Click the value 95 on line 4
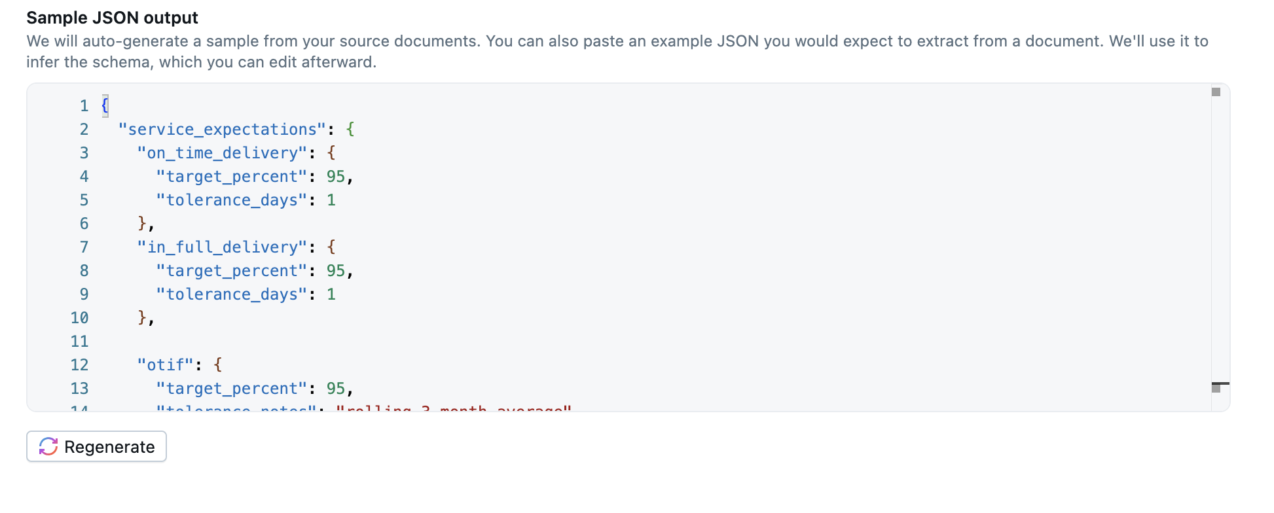Viewport: 1274px width, 513px height. point(336,177)
